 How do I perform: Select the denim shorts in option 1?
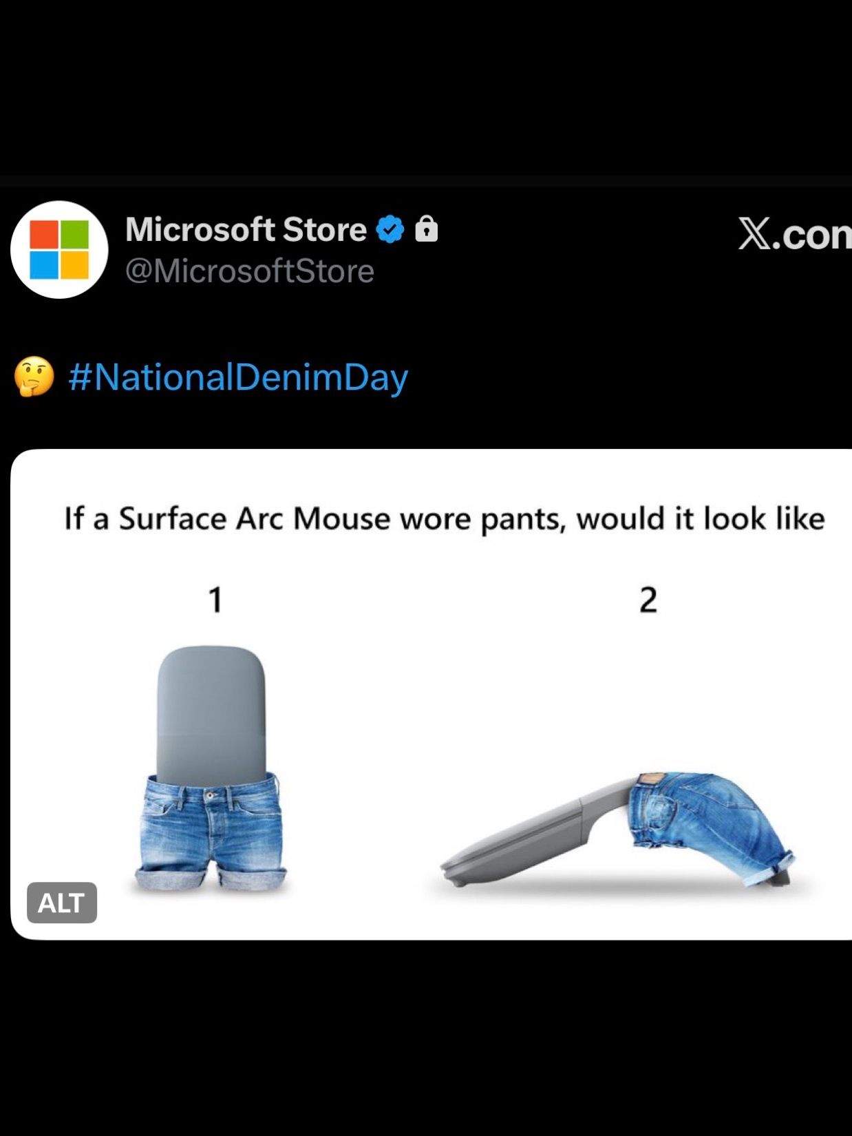click(x=211, y=831)
